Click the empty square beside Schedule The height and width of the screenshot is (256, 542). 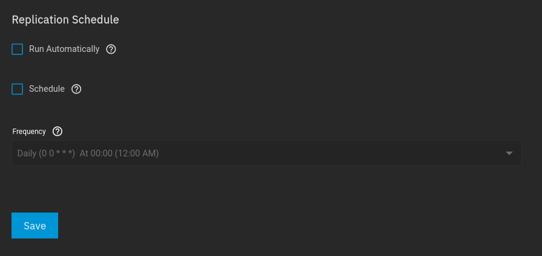coord(17,89)
